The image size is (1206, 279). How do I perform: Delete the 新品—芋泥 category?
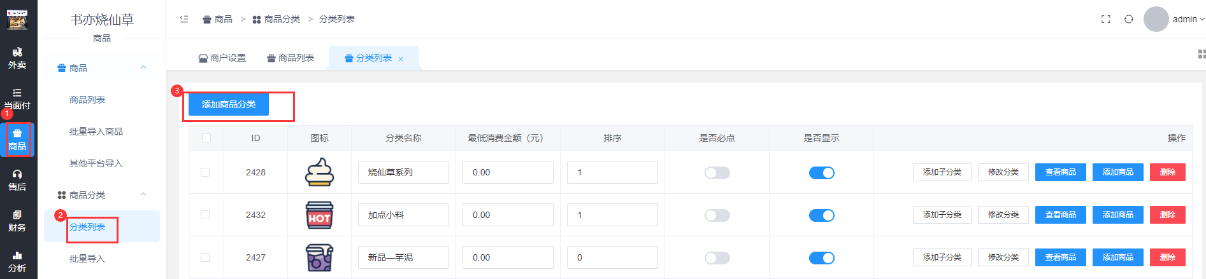pos(1167,257)
